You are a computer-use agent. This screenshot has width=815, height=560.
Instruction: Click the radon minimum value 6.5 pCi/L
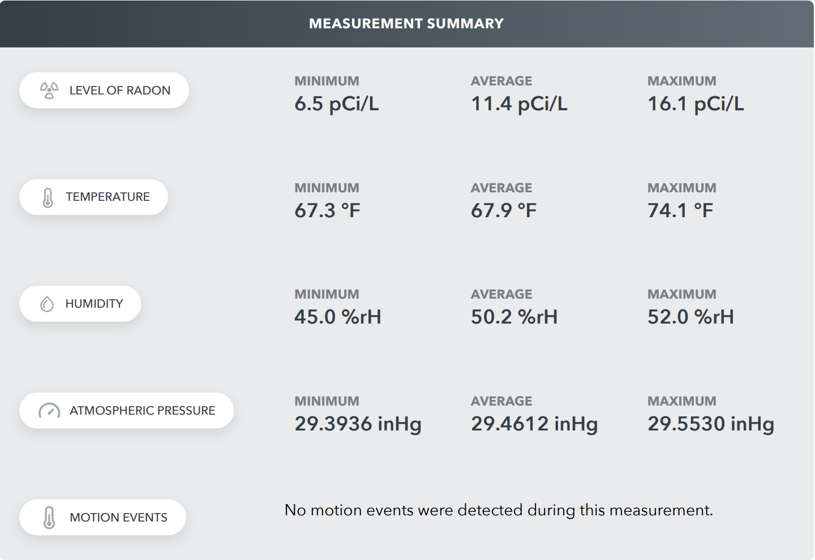[x=337, y=104]
